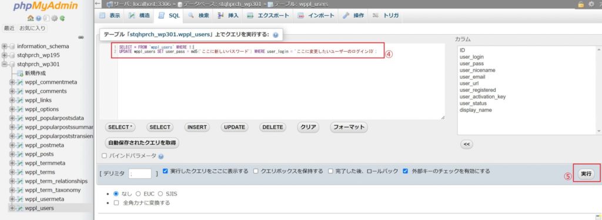The image size is (602, 220).
Task: Expand the wppl_term_relationships table node
Action: pyautogui.click(x=12, y=181)
